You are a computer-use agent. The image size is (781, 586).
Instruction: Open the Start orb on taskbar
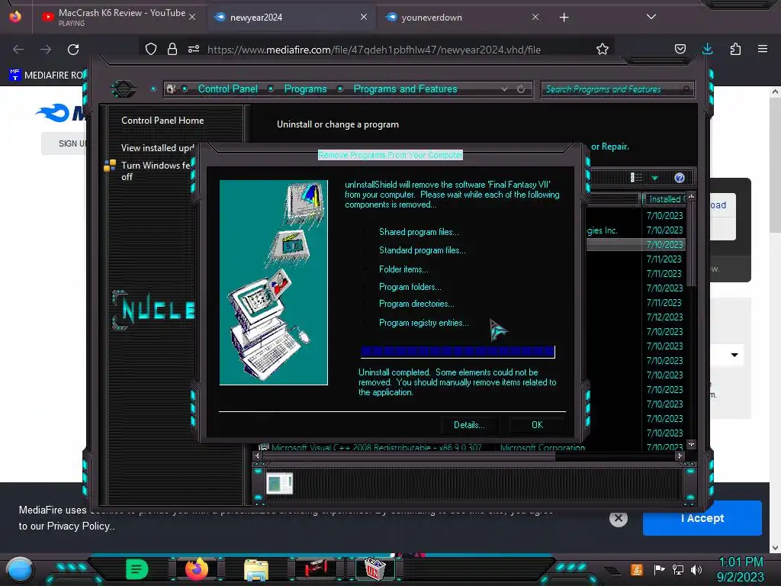coord(20,570)
